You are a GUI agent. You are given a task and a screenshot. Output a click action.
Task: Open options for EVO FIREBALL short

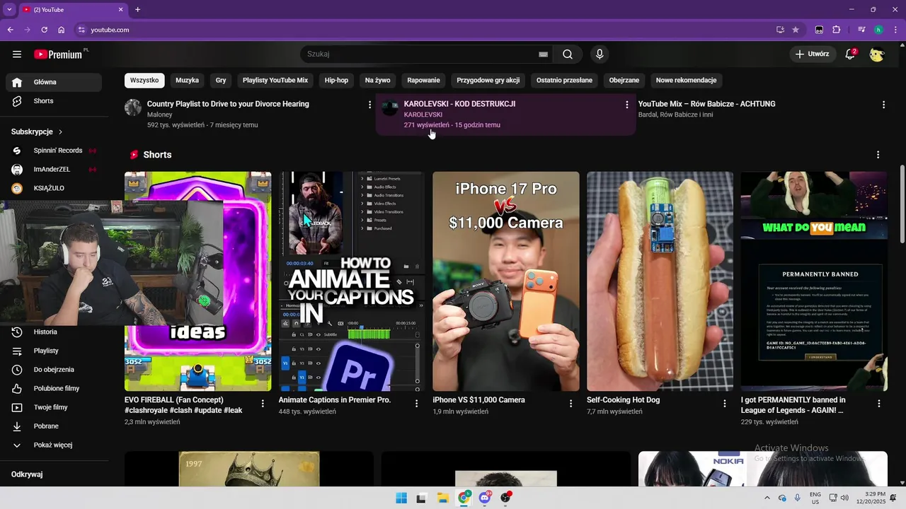click(263, 404)
